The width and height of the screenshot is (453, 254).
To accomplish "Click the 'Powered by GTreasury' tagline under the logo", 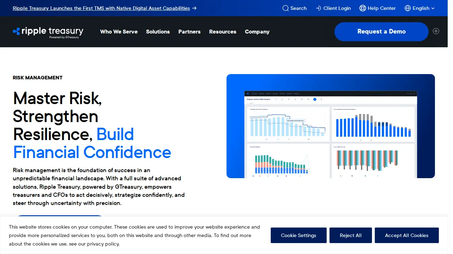I will (64, 37).
